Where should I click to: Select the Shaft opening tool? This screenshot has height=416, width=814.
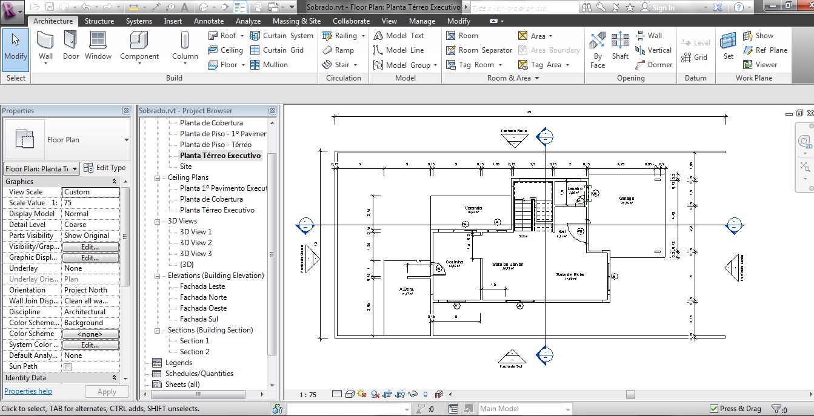tap(620, 47)
